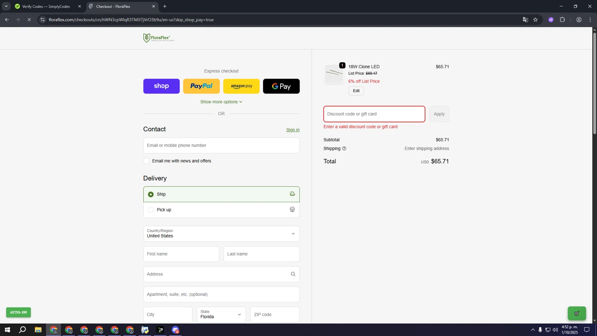Switch to Verify Codes — SimplyCodes tab

point(46,6)
